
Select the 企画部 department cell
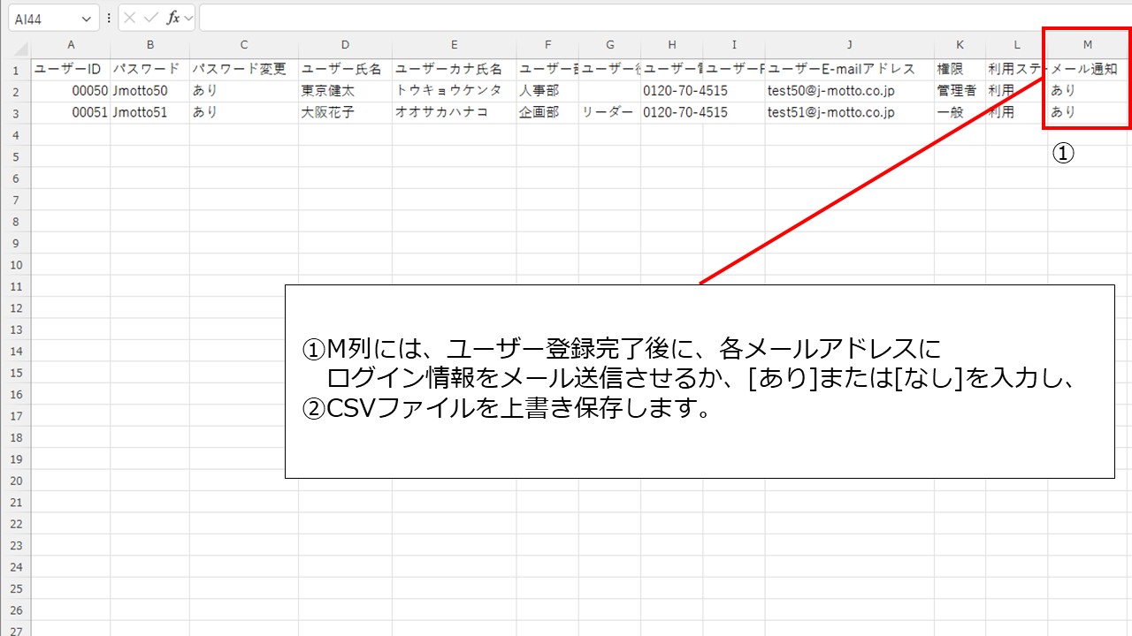pyautogui.click(x=548, y=112)
